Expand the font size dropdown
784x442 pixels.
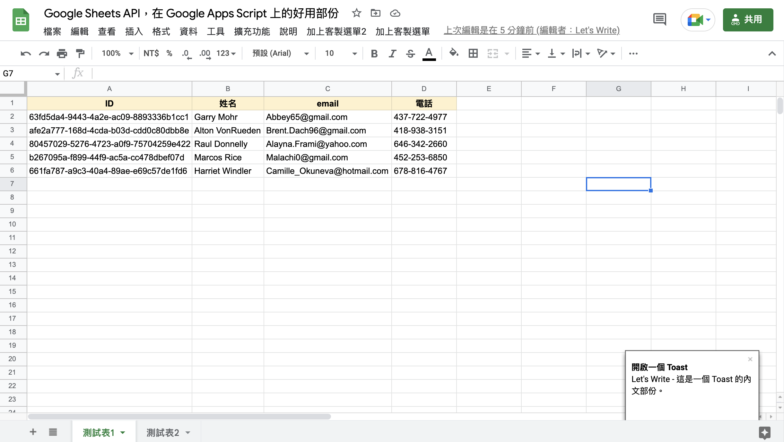[354, 53]
